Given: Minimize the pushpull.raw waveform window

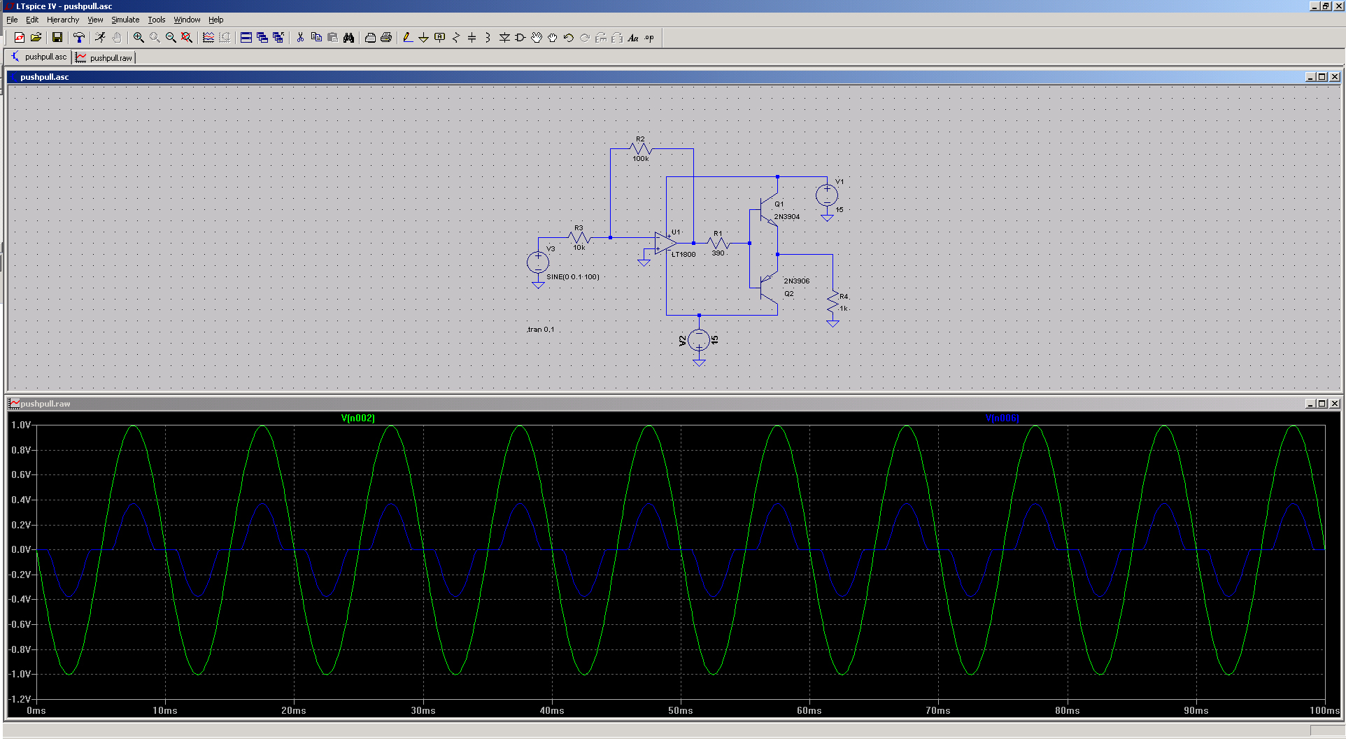Looking at the screenshot, I should tap(1310, 404).
